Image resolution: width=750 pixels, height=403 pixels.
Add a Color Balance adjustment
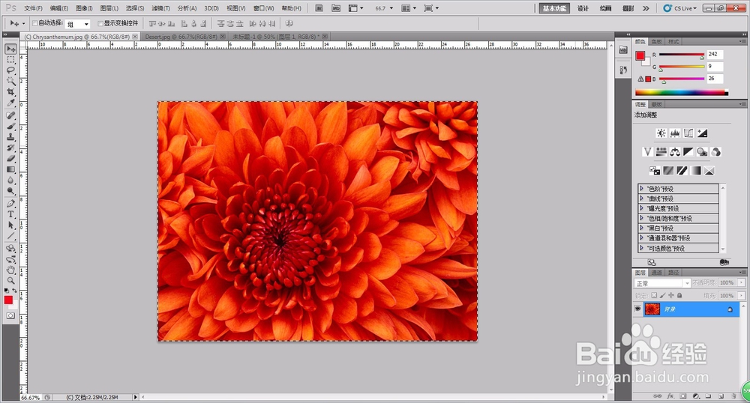[x=675, y=152]
